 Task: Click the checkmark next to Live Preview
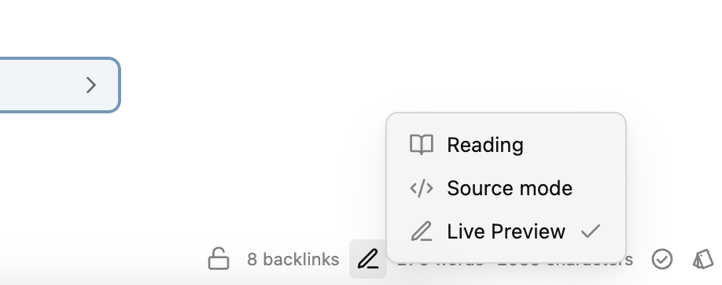(591, 231)
